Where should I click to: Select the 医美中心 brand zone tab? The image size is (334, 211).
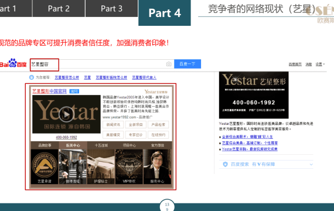pos(73,145)
